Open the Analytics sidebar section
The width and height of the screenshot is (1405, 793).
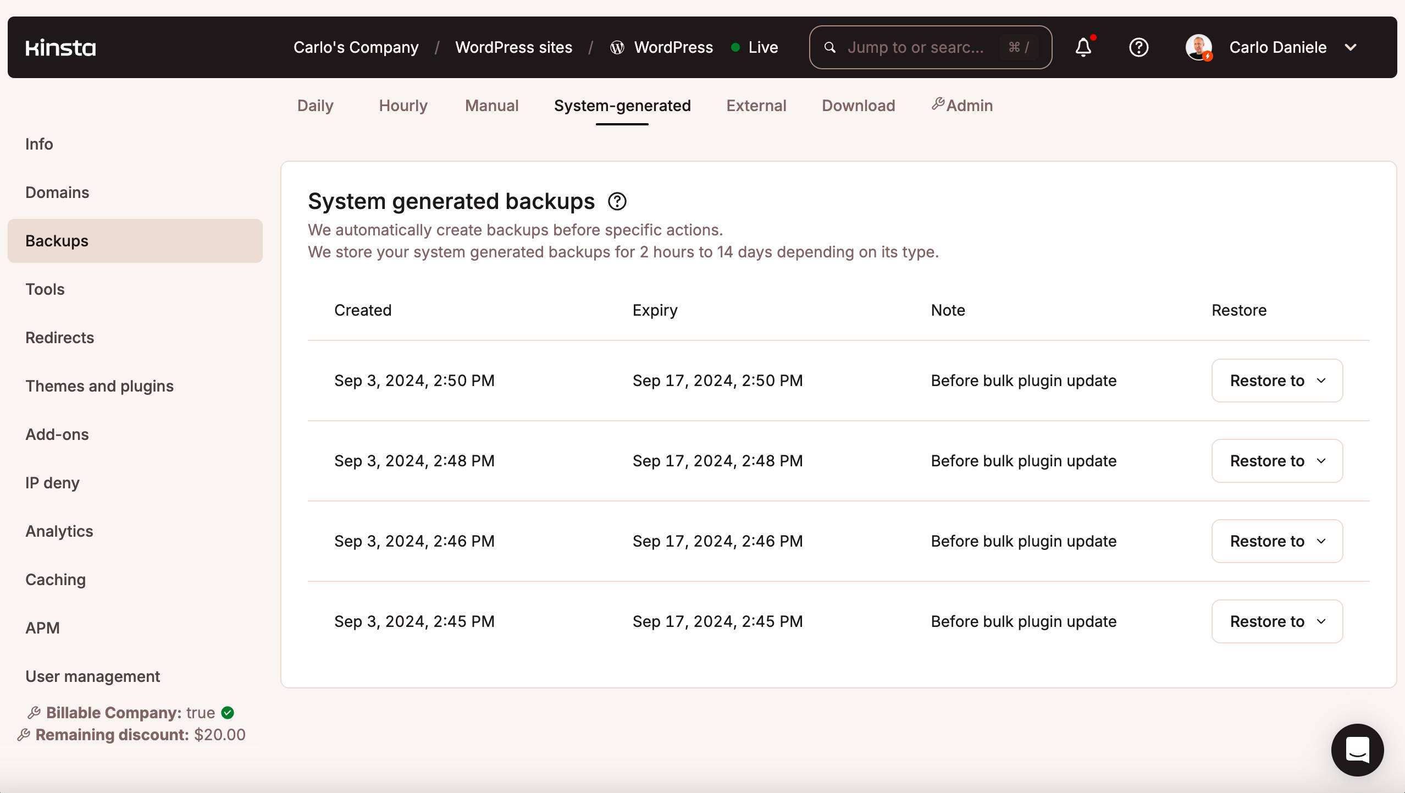pyautogui.click(x=59, y=531)
